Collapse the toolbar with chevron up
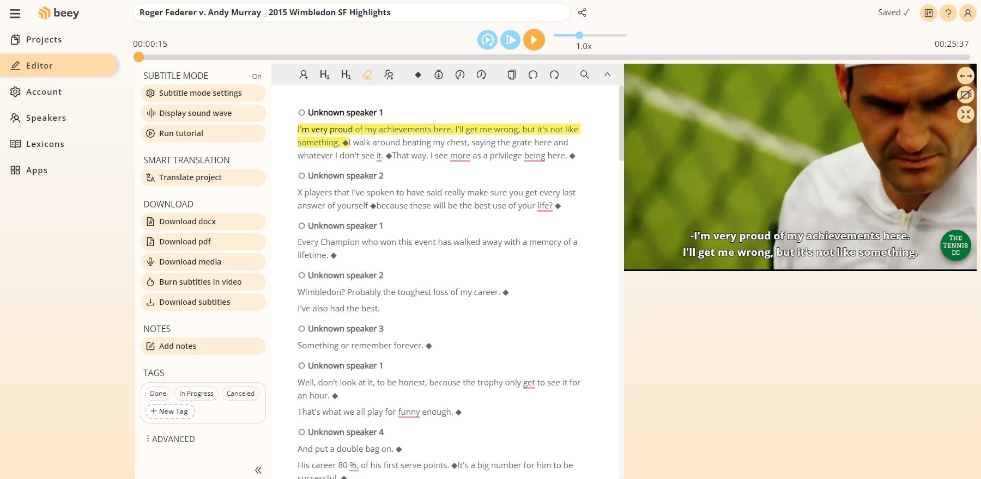This screenshot has width=981, height=479. coord(607,75)
